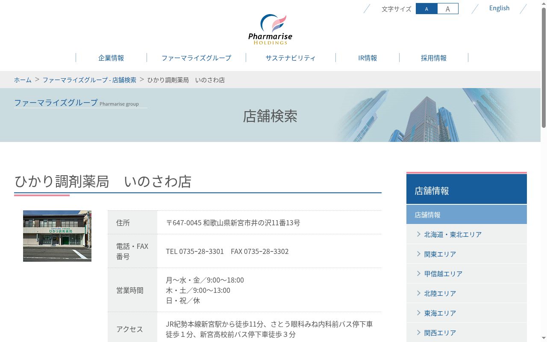The height and width of the screenshot is (342, 547).
Task: Click the 営業時間 row label
Action: coord(130,290)
